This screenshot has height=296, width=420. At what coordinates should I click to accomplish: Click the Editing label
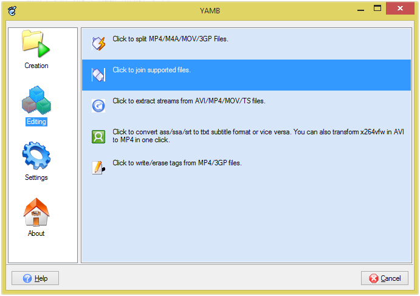pos(36,122)
